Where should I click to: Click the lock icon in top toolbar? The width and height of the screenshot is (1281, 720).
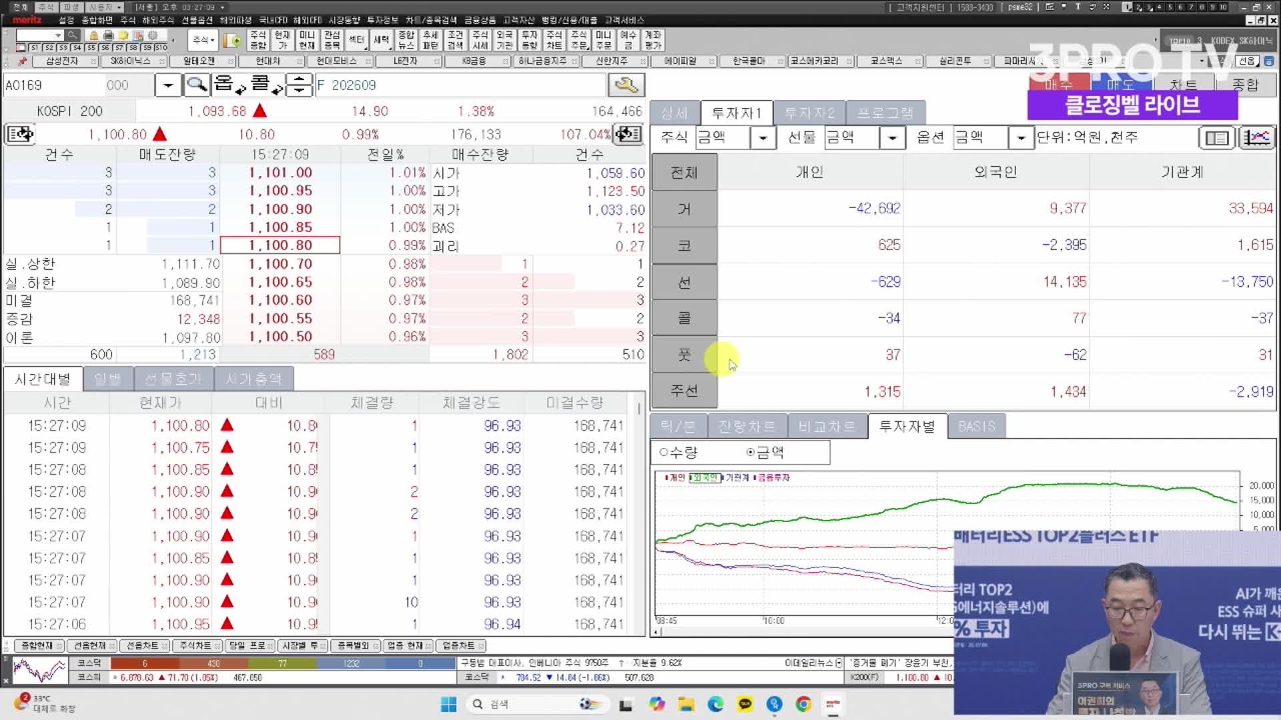93,35
